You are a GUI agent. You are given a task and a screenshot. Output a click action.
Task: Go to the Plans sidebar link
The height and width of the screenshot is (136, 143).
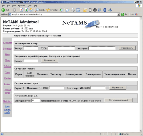tap(7, 55)
